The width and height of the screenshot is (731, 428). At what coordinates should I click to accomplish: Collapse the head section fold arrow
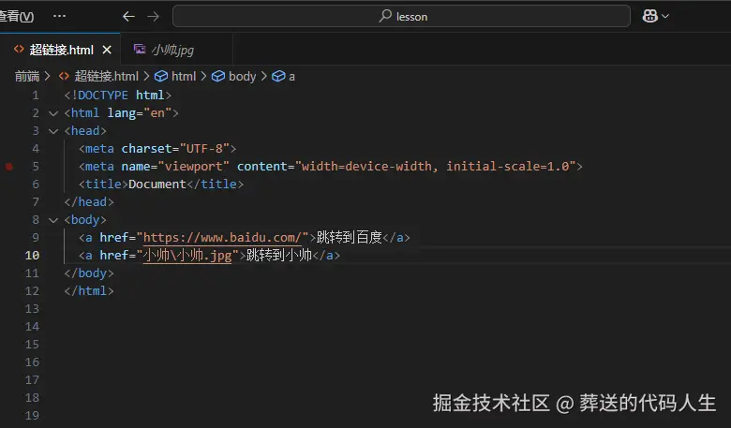[x=53, y=131]
